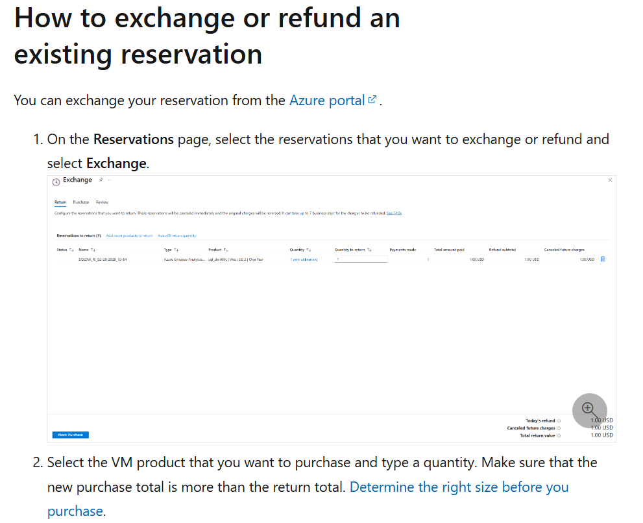643x523 pixels.
Task: Open the ellipsis more options in Exchange header
Action: [110, 180]
